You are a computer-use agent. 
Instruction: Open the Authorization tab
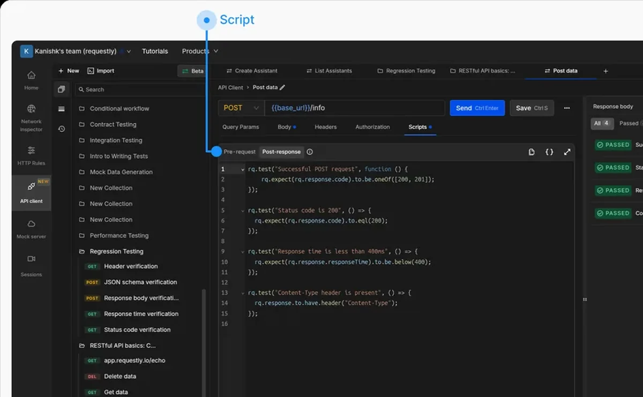coord(372,127)
